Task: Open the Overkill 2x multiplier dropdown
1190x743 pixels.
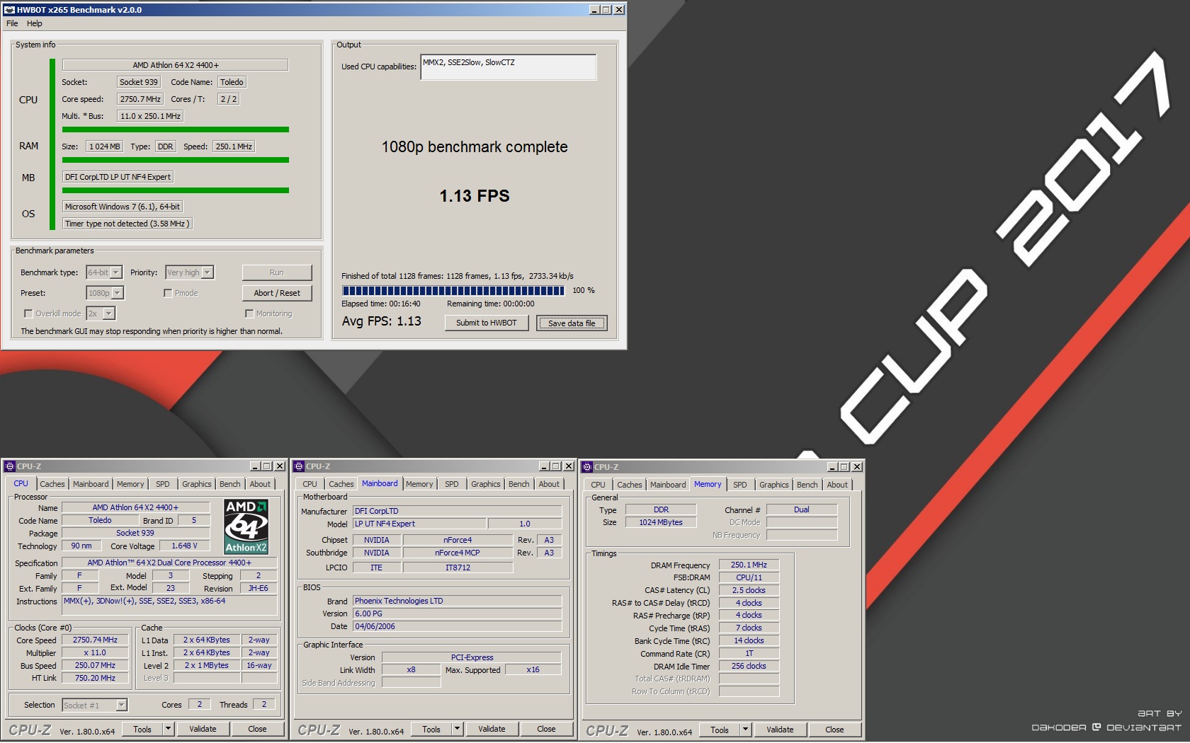Action: (101, 313)
